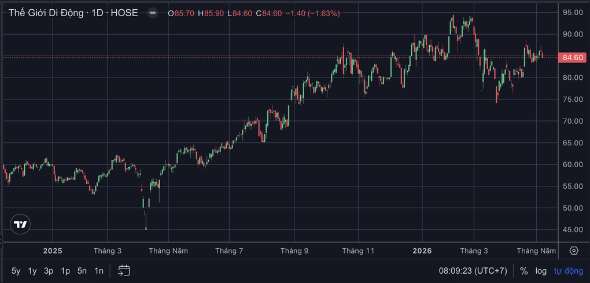Select the 5y time range
The height and width of the screenshot is (283, 590).
pos(16,271)
